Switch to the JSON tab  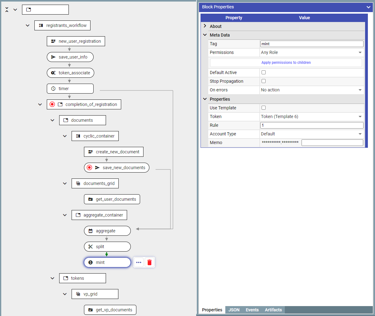click(234, 310)
